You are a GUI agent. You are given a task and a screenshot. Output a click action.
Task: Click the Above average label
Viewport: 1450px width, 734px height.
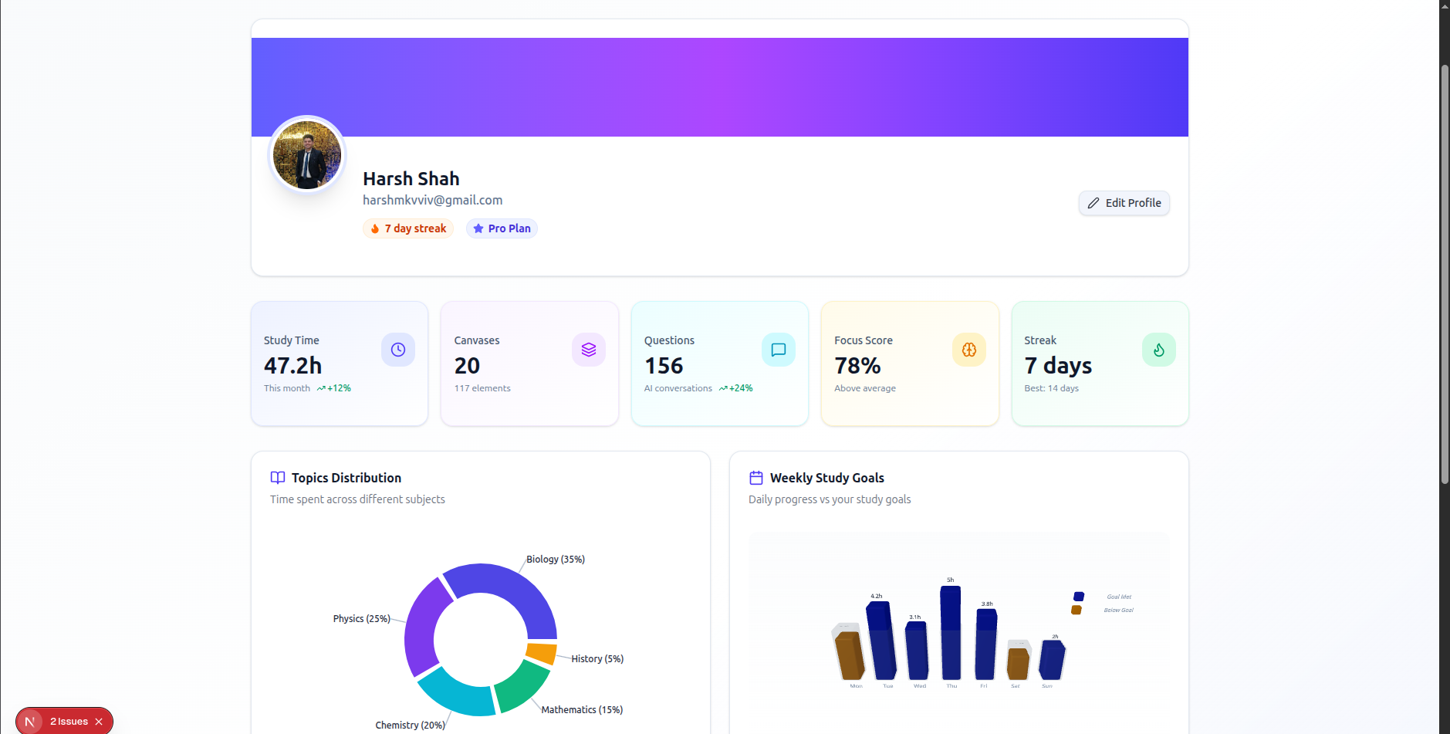[x=865, y=388]
